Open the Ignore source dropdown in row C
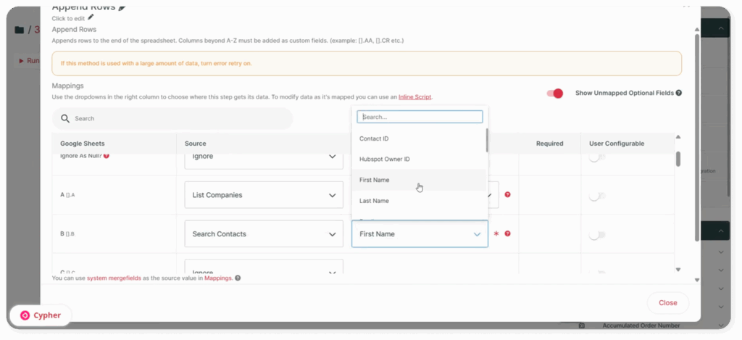 click(x=264, y=268)
